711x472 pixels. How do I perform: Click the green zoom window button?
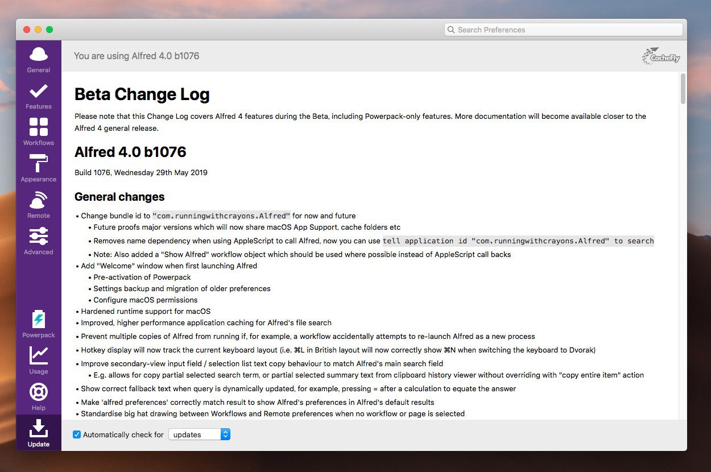(49, 30)
